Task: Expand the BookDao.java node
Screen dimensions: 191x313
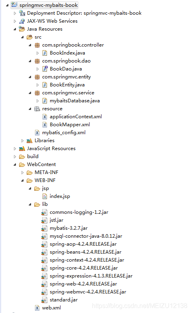Action: click(x=38, y=69)
